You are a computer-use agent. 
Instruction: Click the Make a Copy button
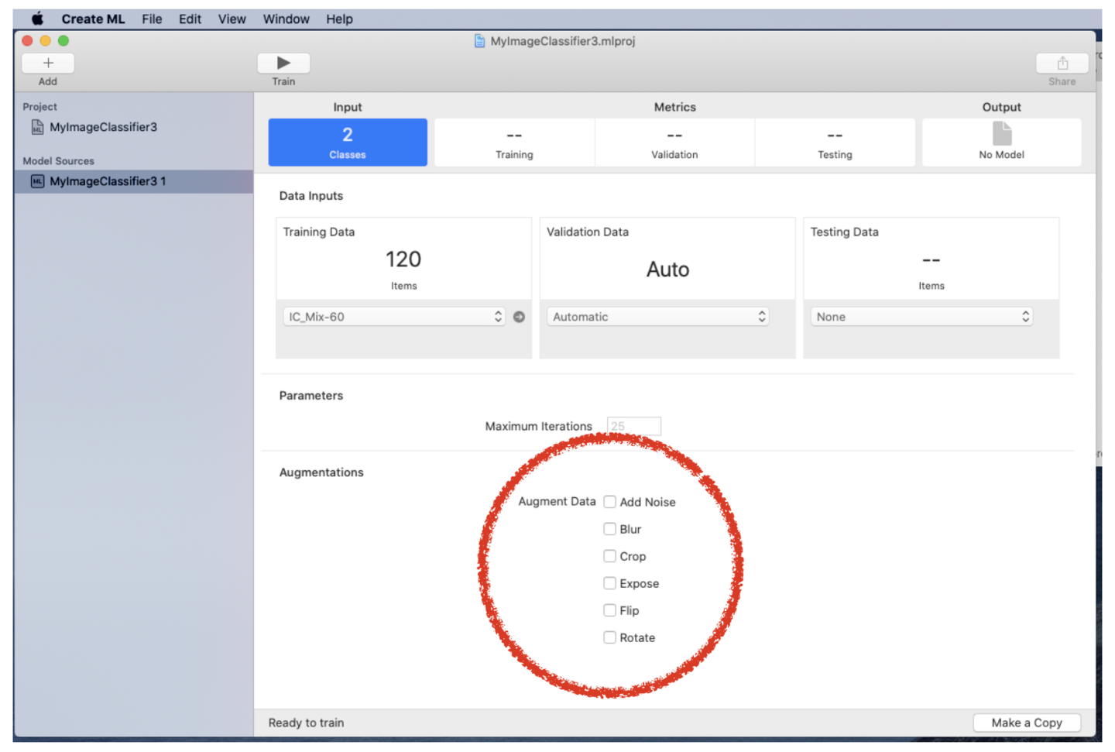point(1026,723)
